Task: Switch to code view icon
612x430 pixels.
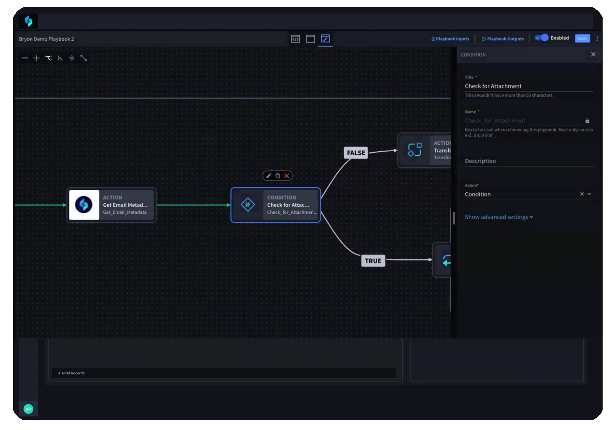Action: click(x=296, y=39)
